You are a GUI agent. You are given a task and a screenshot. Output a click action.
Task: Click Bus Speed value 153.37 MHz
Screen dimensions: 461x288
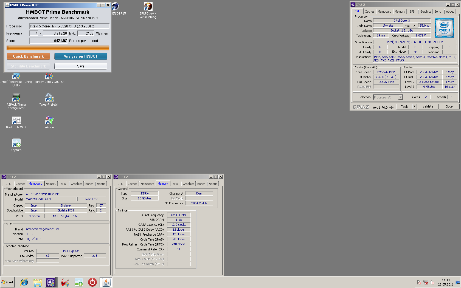point(386,82)
